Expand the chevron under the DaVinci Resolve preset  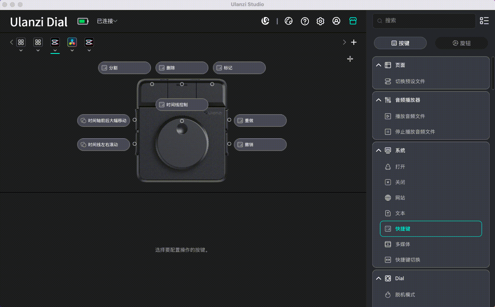pos(72,50)
